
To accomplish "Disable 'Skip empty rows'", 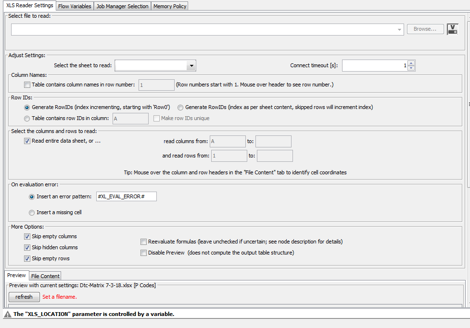I will coord(27,258).
